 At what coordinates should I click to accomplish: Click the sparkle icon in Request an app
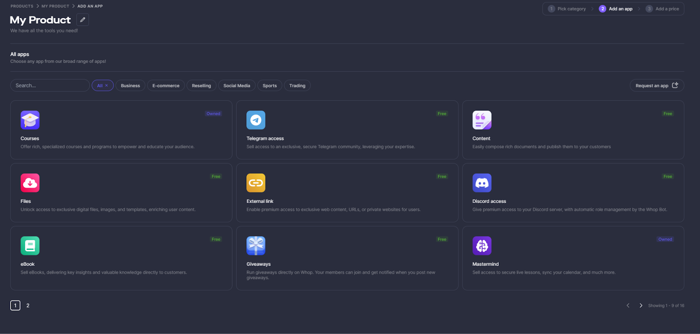point(675,85)
